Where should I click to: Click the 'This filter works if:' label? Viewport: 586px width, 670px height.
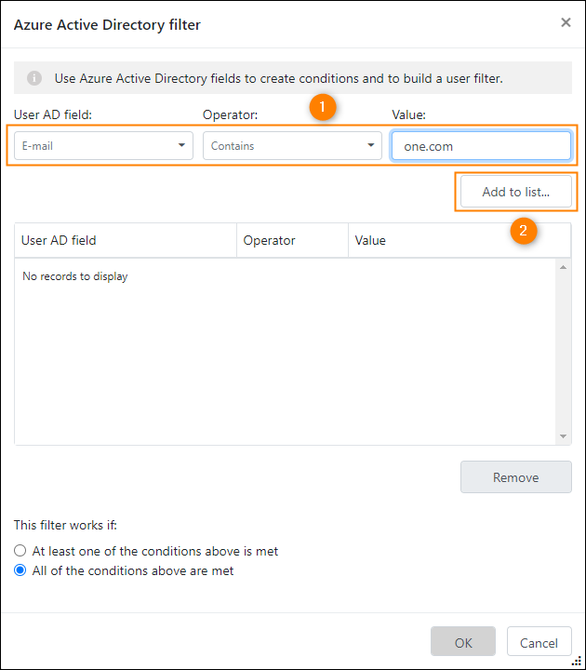65,525
